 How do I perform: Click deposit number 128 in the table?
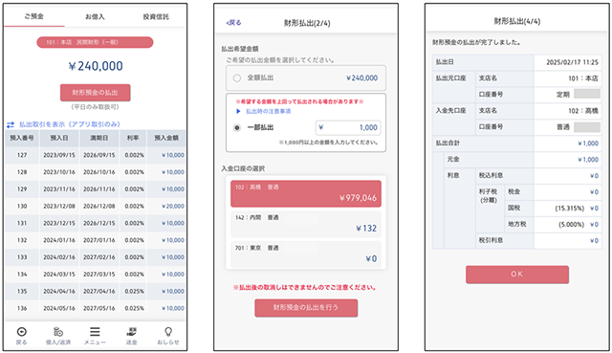pos(22,172)
